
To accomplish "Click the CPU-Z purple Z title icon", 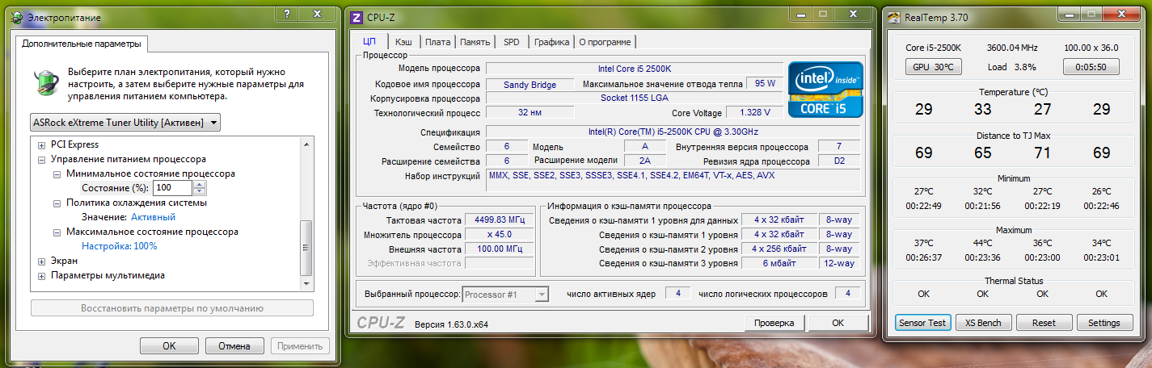I will coord(359,16).
